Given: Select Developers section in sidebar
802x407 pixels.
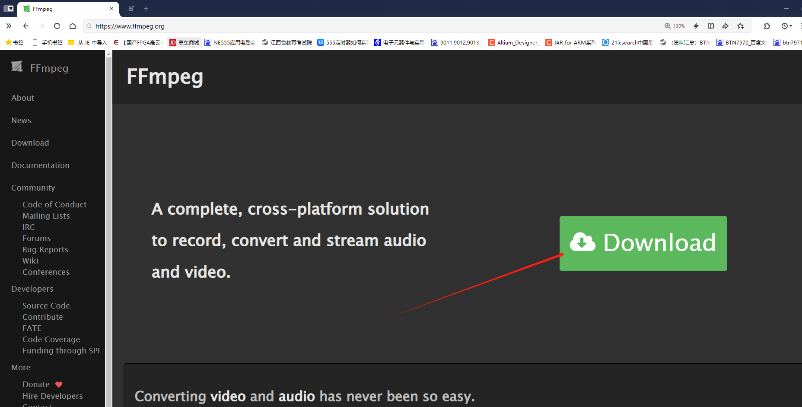Looking at the screenshot, I should point(32,289).
